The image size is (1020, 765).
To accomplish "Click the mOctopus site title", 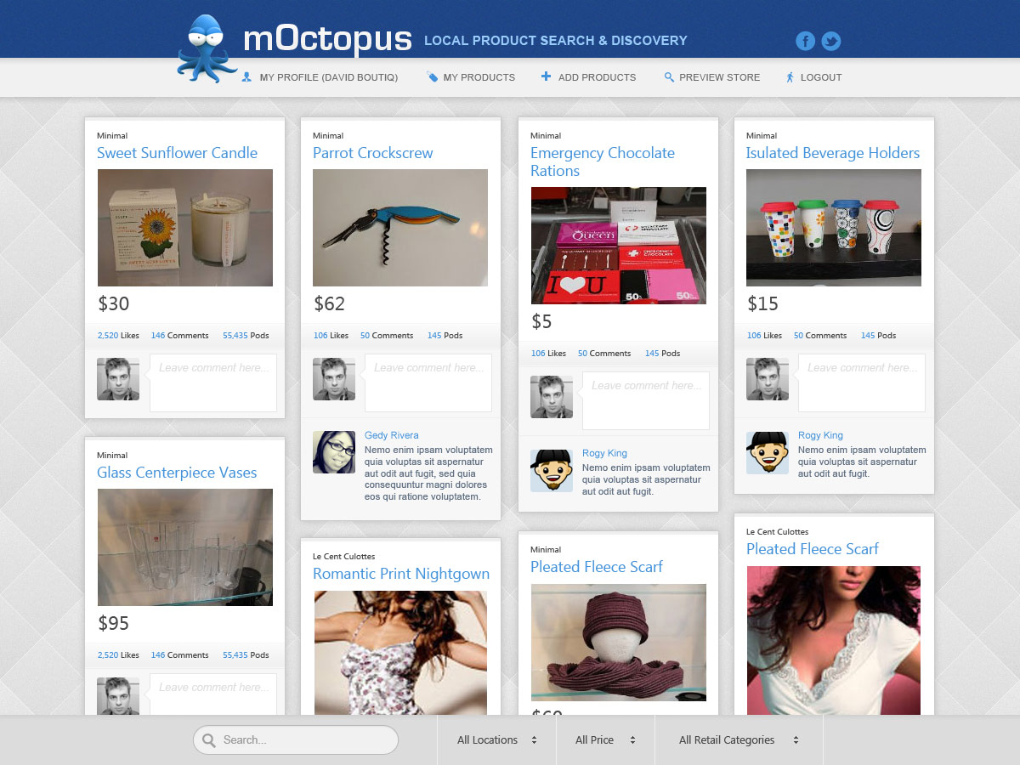I will (x=327, y=39).
